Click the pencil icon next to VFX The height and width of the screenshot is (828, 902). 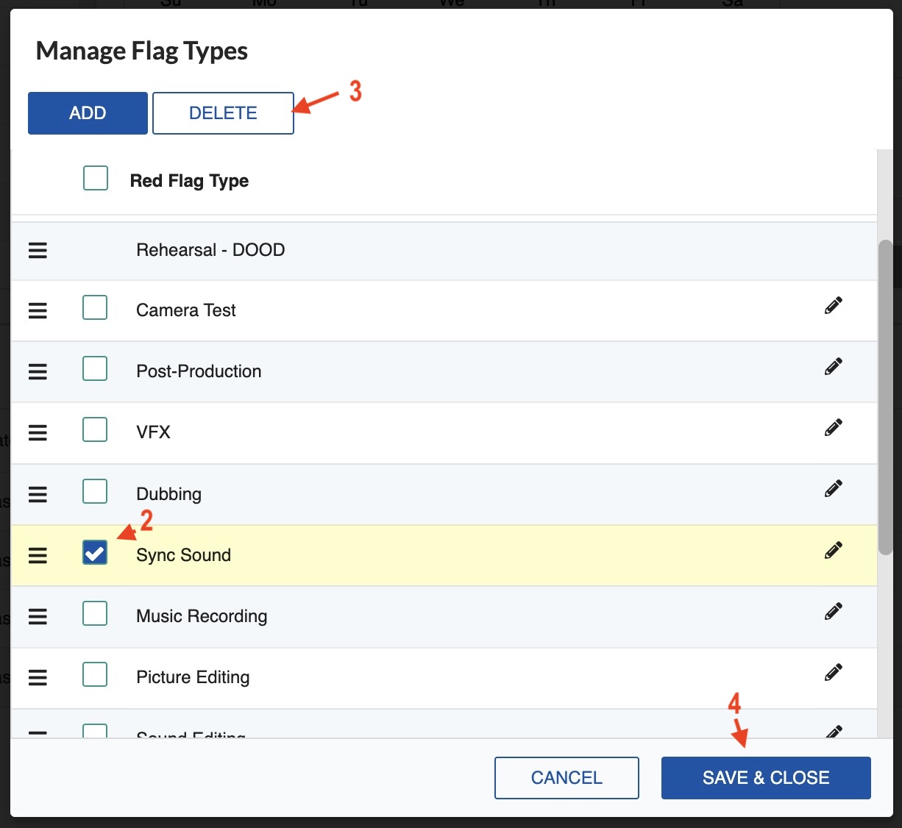(x=833, y=428)
